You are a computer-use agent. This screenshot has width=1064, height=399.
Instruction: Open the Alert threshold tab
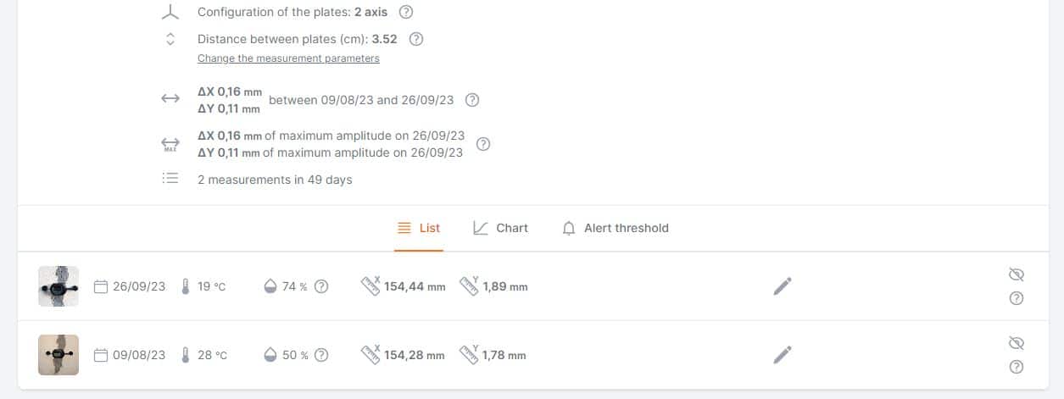click(616, 228)
